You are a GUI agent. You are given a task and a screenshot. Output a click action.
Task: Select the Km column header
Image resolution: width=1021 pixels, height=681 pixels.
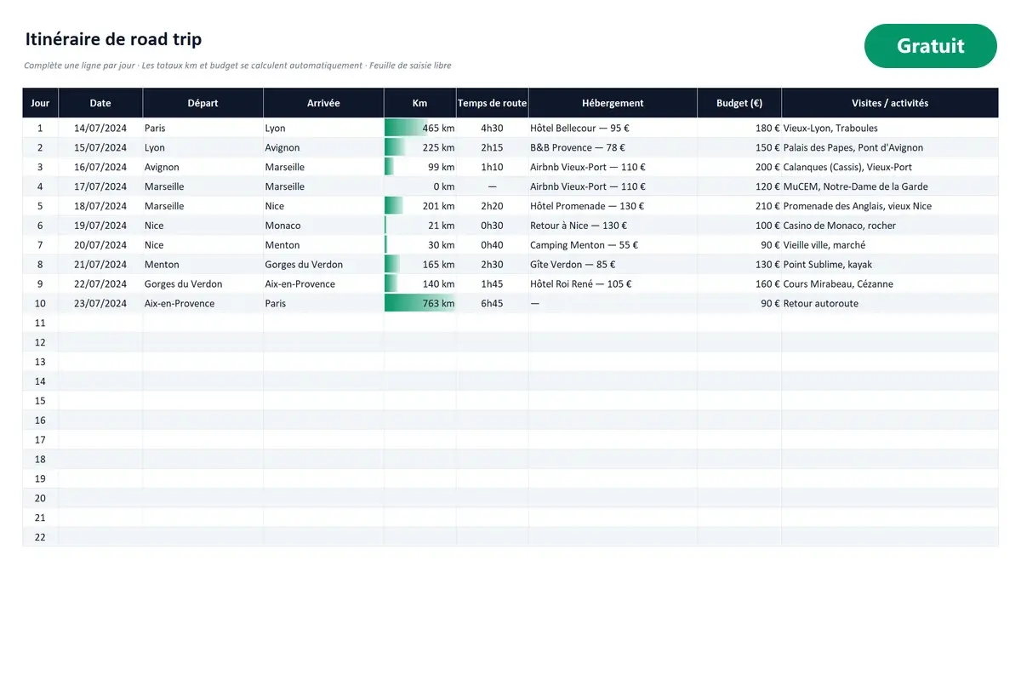(420, 103)
